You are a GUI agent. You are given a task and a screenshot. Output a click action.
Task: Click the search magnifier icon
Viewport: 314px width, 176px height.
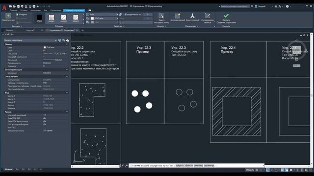click(252, 6)
